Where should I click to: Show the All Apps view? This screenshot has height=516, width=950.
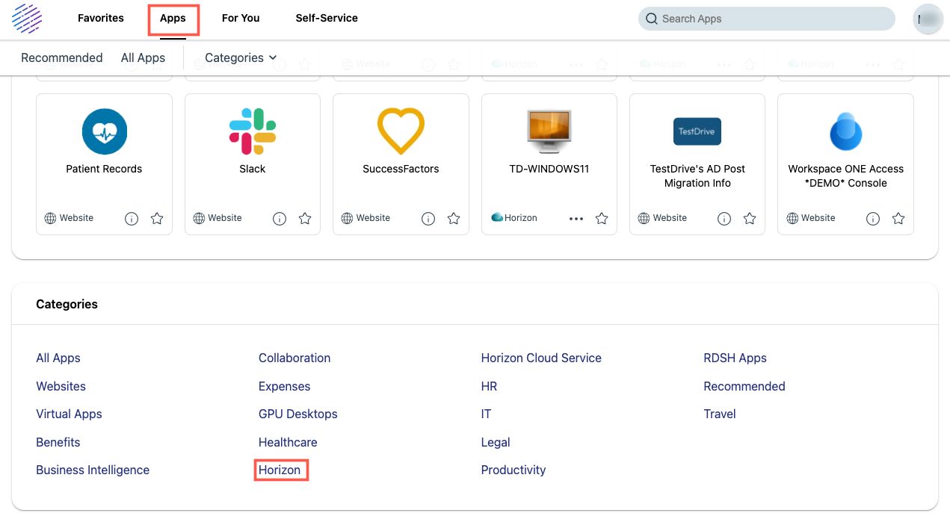(143, 57)
